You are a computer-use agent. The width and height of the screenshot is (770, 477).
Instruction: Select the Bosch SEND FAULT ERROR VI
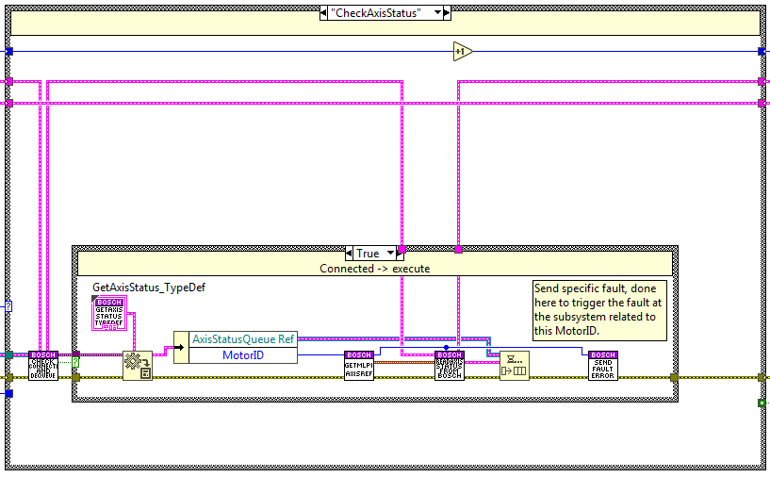click(602, 366)
